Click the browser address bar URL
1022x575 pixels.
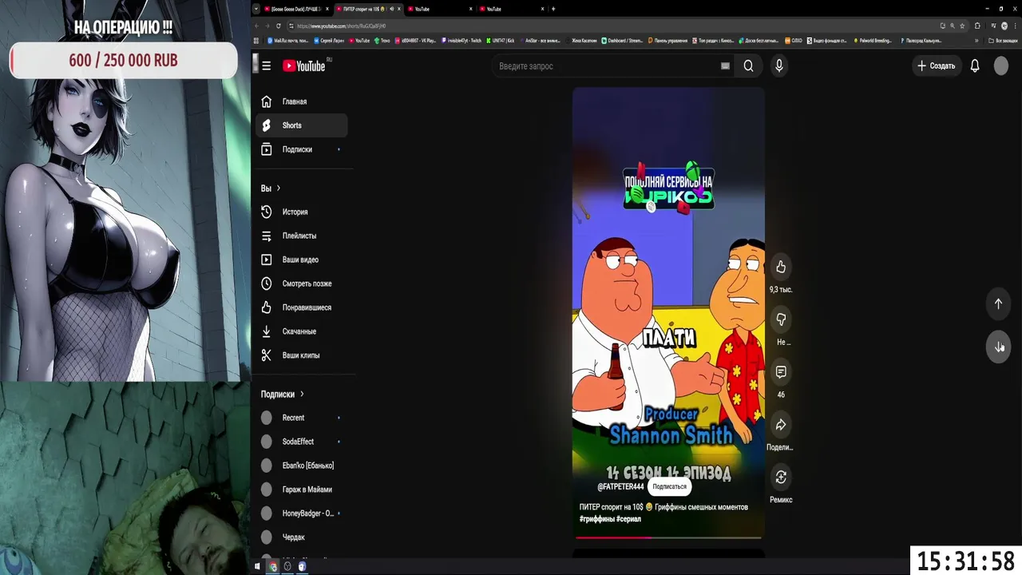click(341, 26)
